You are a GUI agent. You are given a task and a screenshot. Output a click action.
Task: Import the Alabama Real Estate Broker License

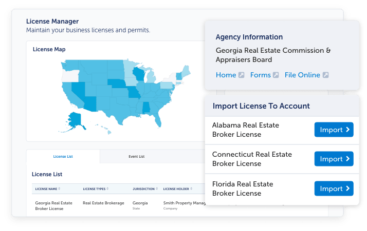point(334,130)
